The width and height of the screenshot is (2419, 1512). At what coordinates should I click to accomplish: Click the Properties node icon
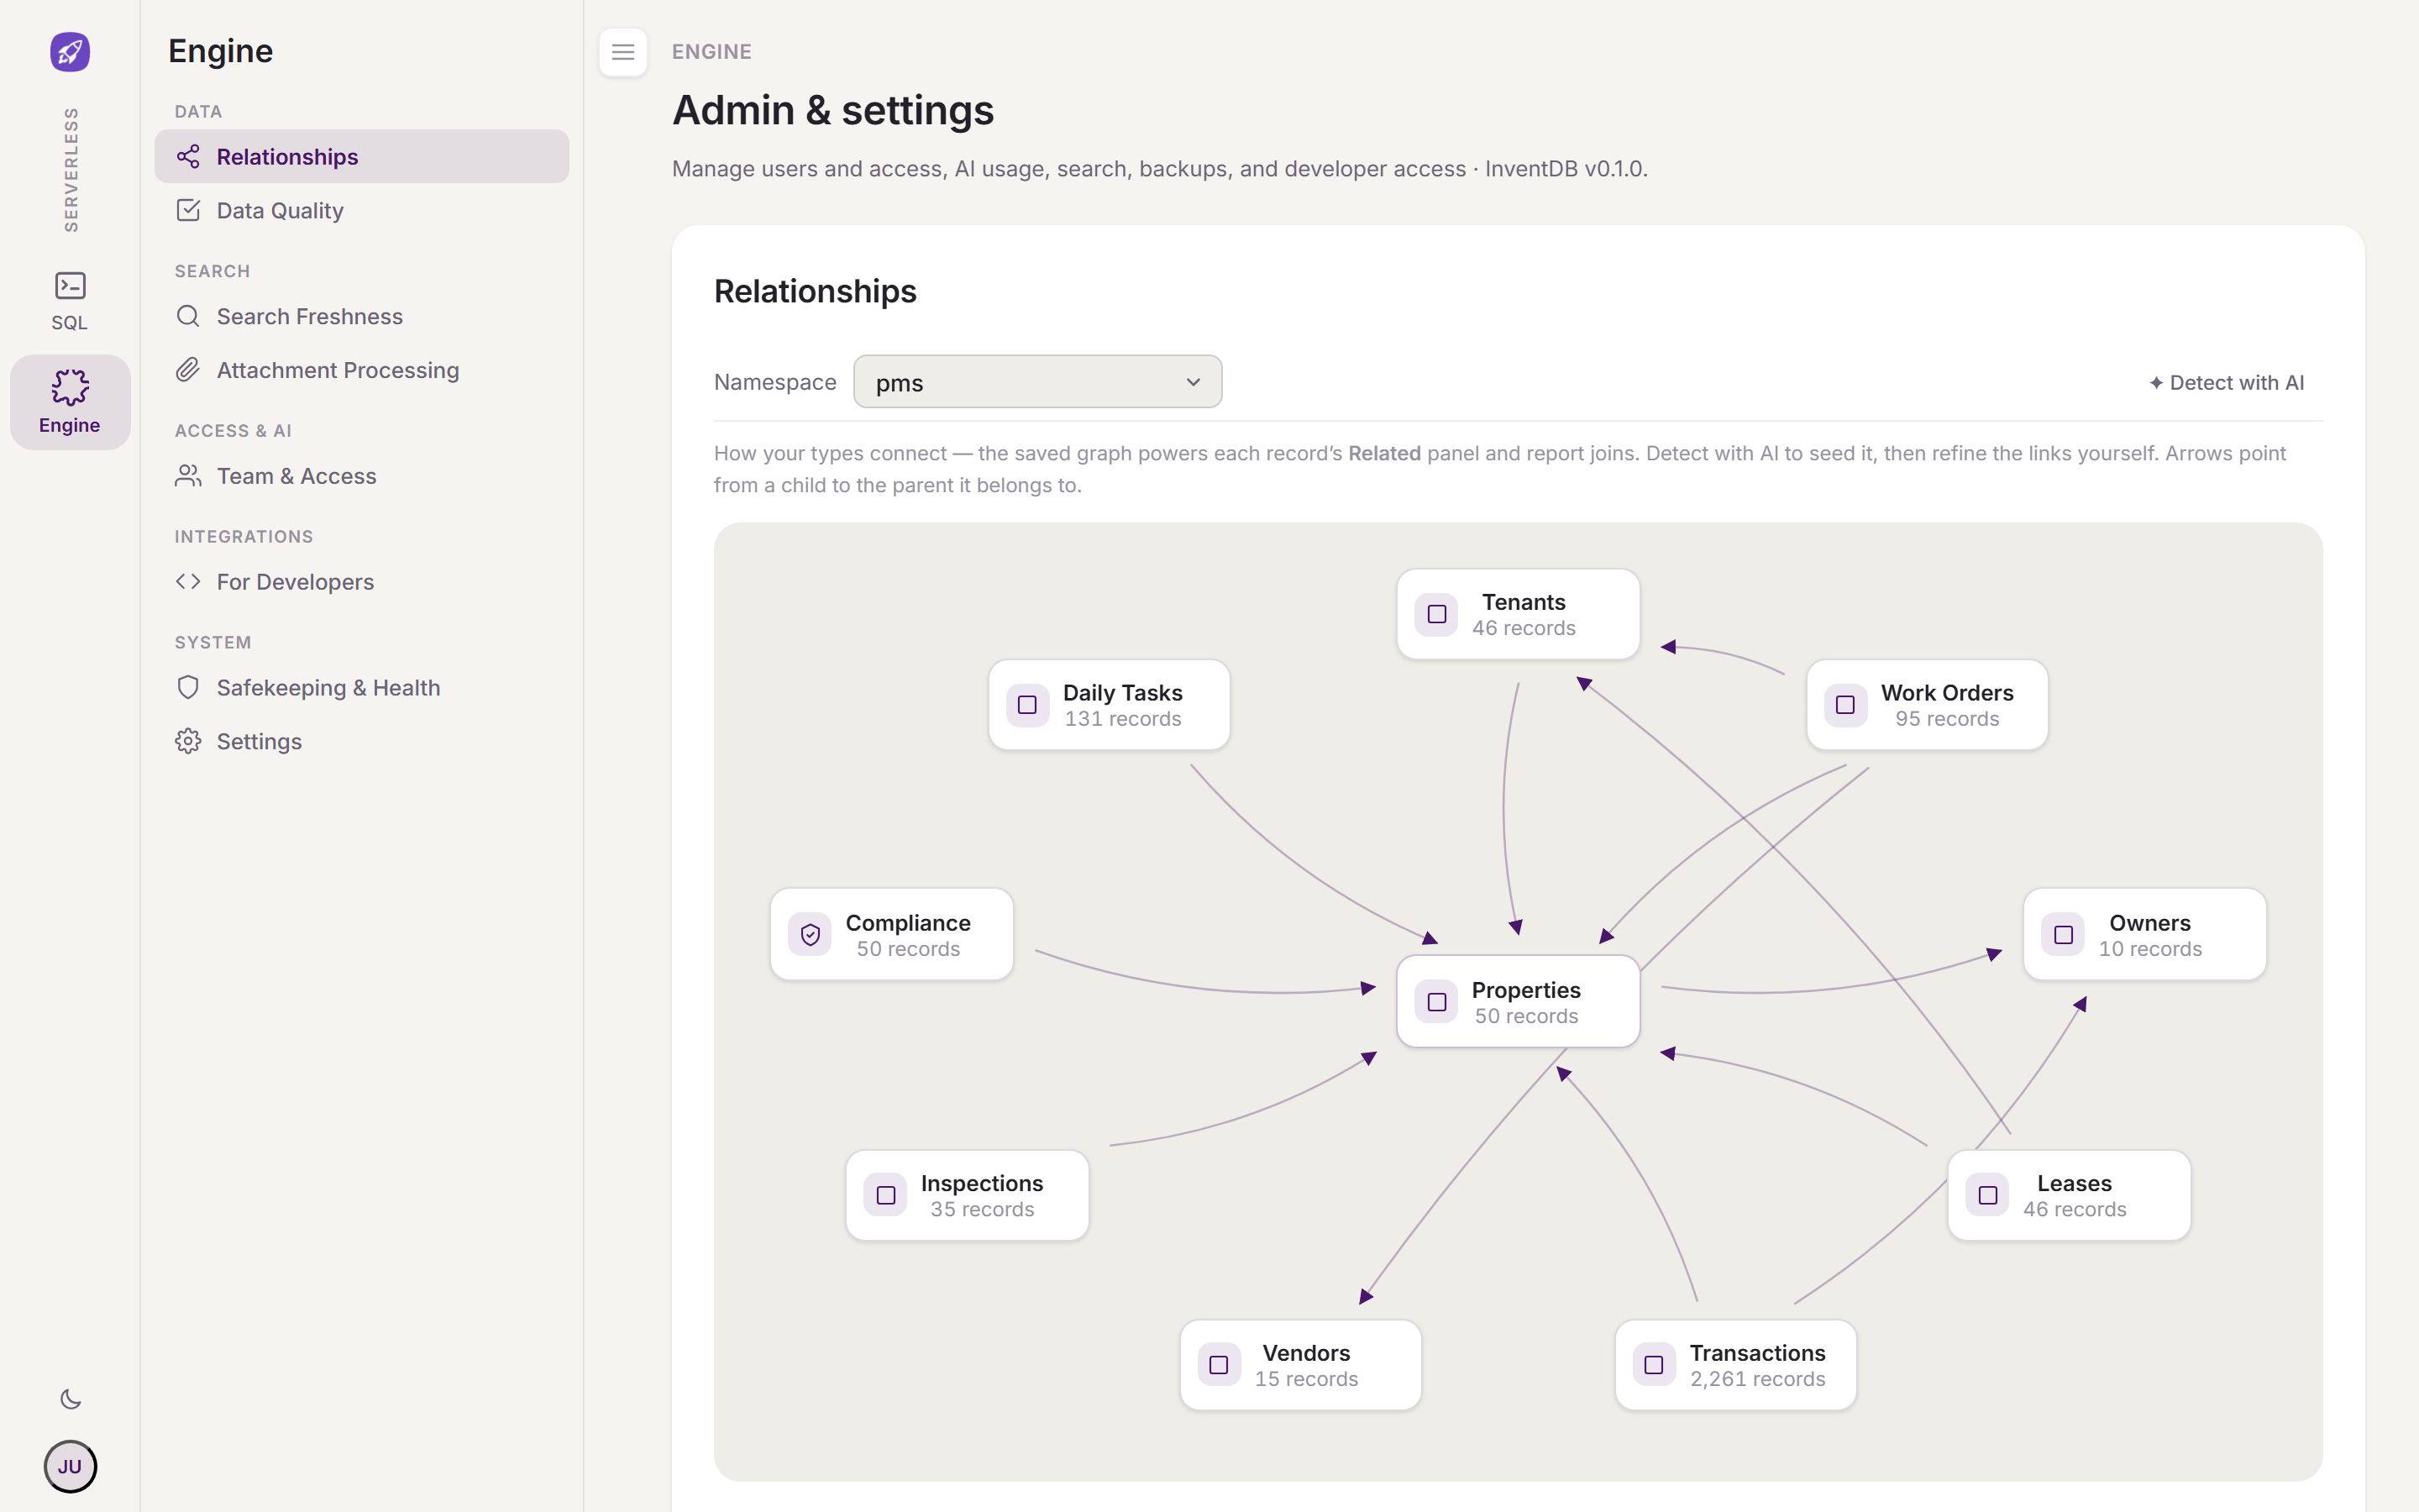coord(1436,1002)
